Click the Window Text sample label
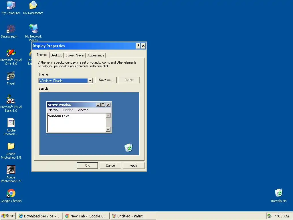This screenshot has width=293, height=220. (x=59, y=116)
